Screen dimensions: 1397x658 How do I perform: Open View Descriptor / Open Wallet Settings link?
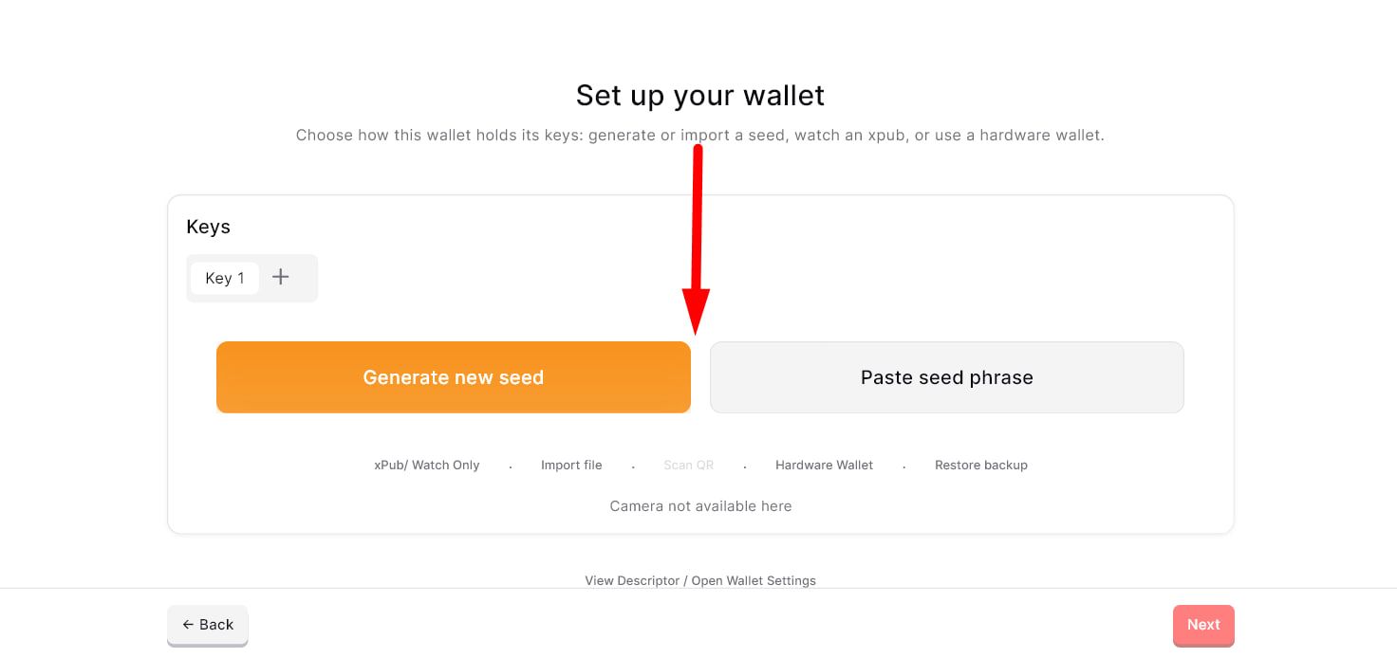pyautogui.click(x=700, y=580)
